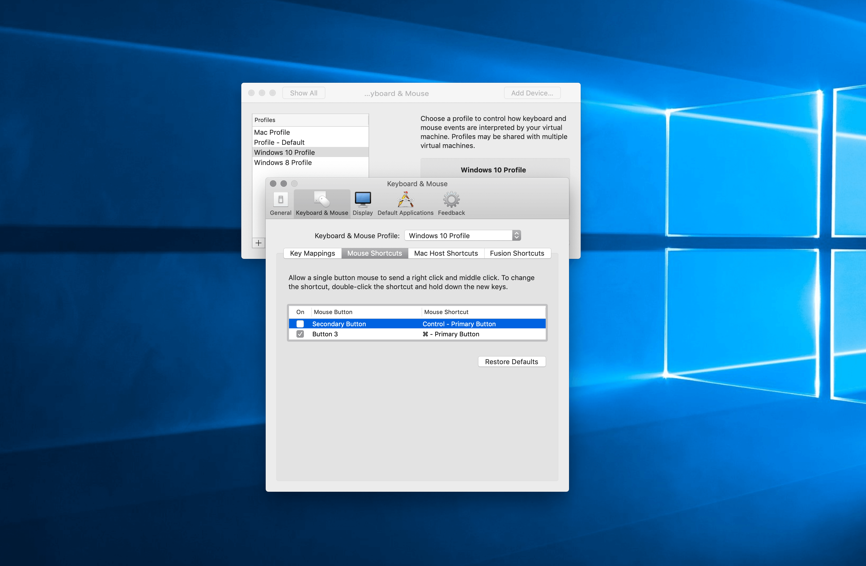Viewport: 866px width, 566px height.
Task: Click ⌘ - Primary Button shortcut cell
Action: tap(451, 334)
